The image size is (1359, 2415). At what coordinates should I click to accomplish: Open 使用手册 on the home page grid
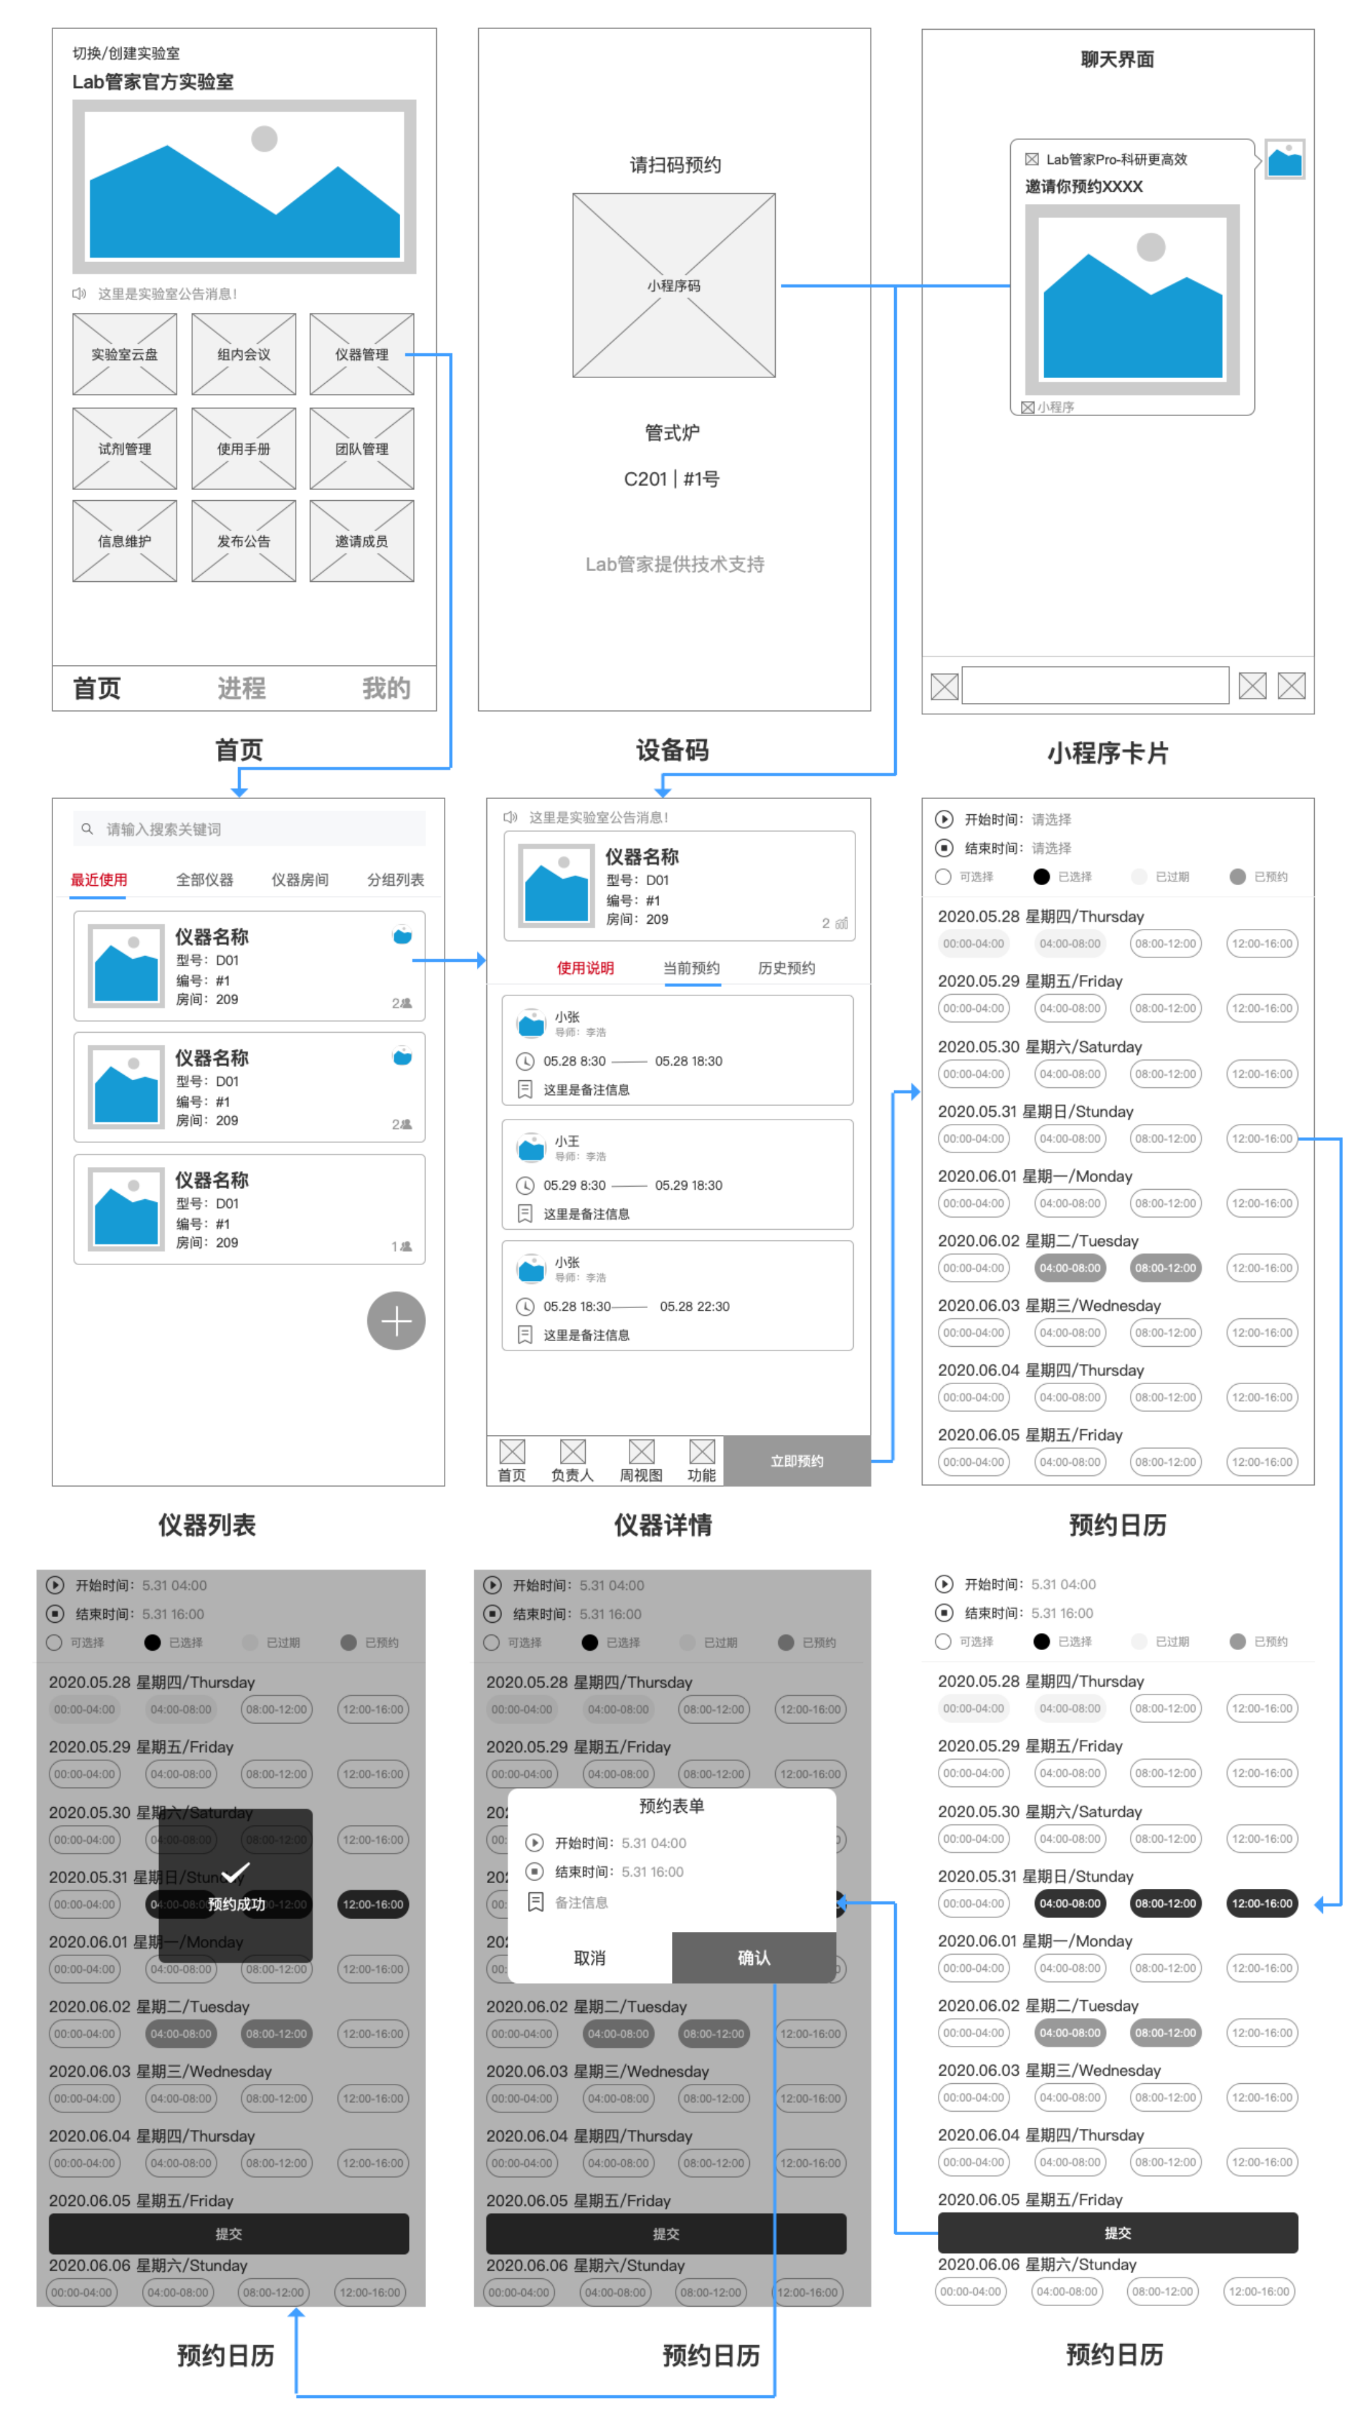(244, 448)
